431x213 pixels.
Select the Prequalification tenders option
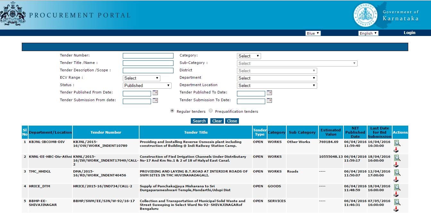(x=211, y=111)
